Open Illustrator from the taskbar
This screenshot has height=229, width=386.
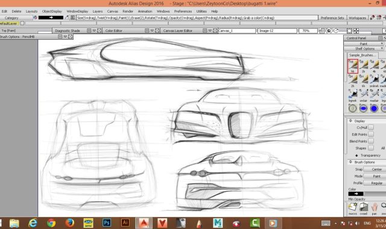[125, 223]
